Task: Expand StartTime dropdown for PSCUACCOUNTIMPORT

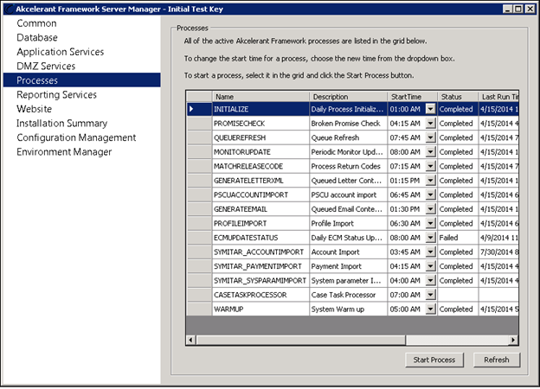Action: (x=430, y=194)
